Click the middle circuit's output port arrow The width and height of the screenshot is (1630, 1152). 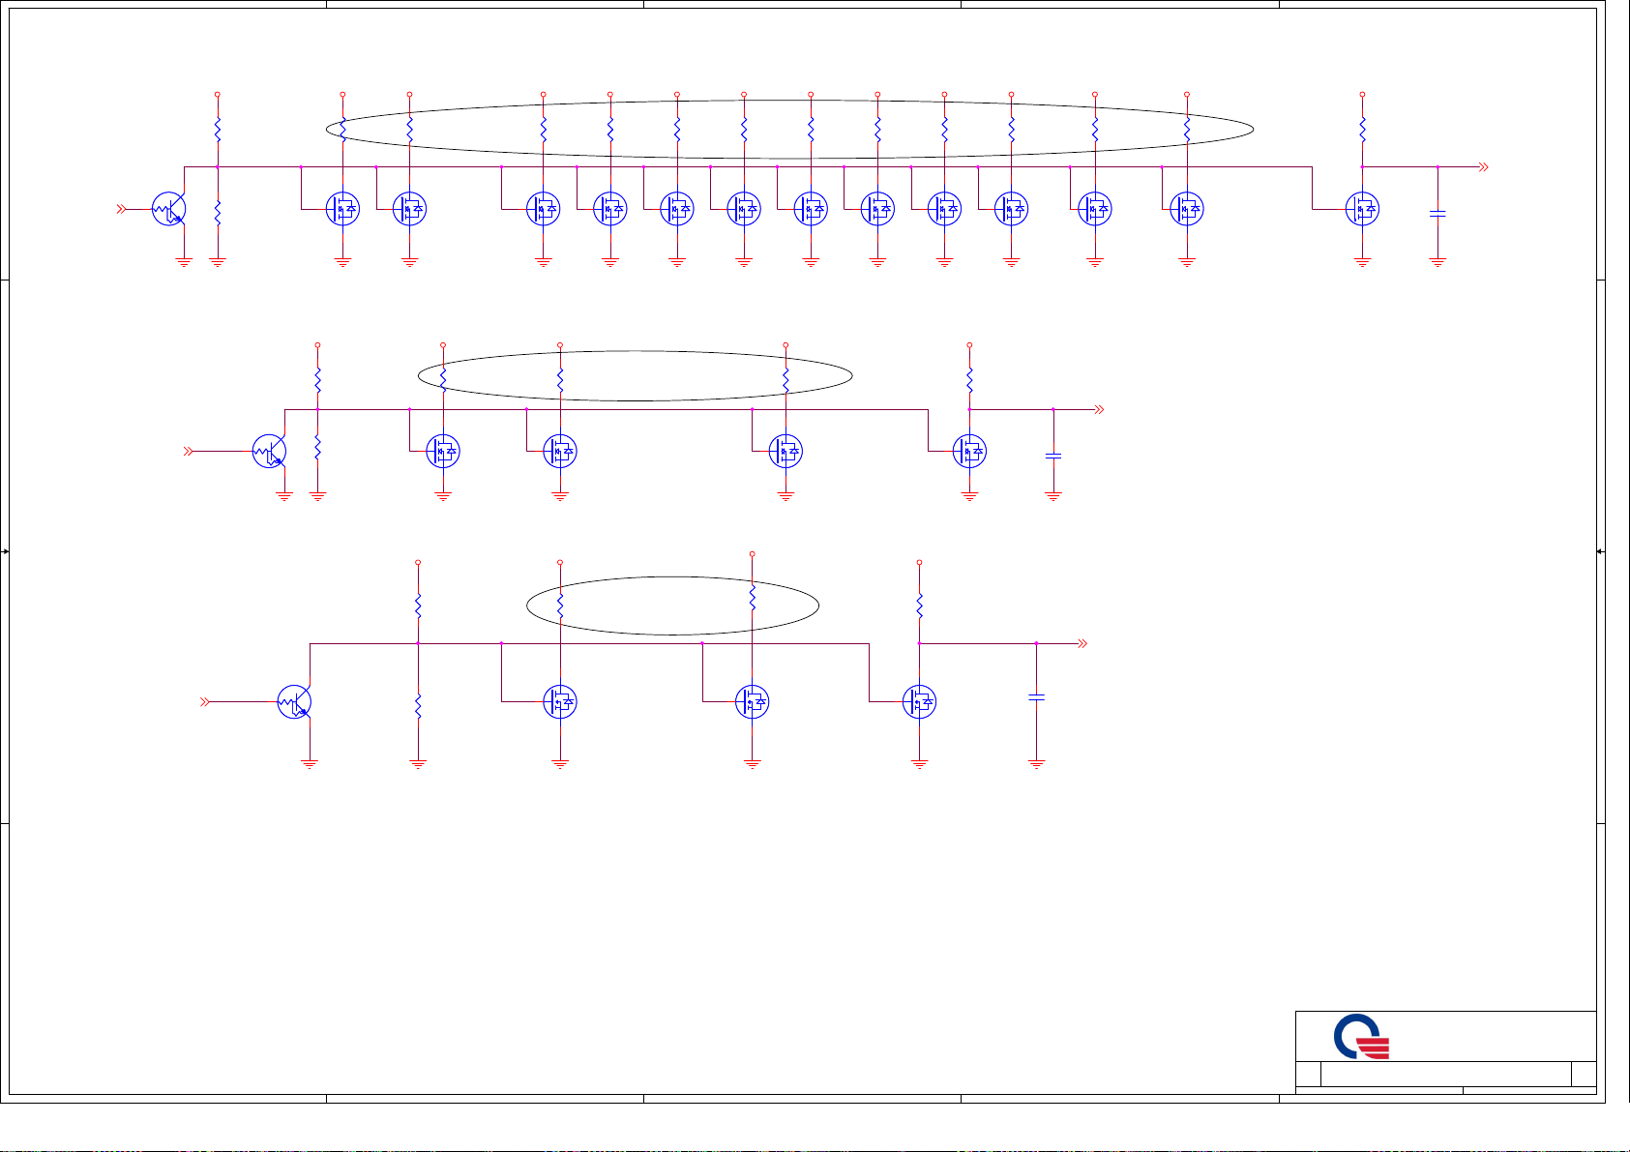(1099, 410)
